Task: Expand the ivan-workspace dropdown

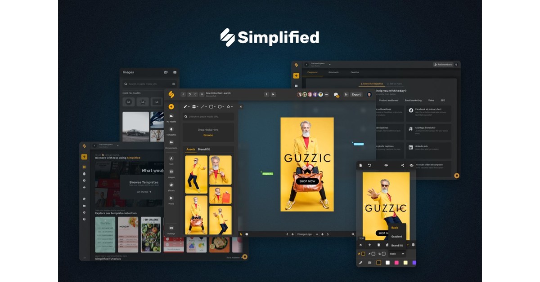Action: 329,65
